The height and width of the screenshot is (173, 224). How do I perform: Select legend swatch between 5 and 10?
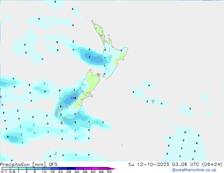[x=39, y=168]
